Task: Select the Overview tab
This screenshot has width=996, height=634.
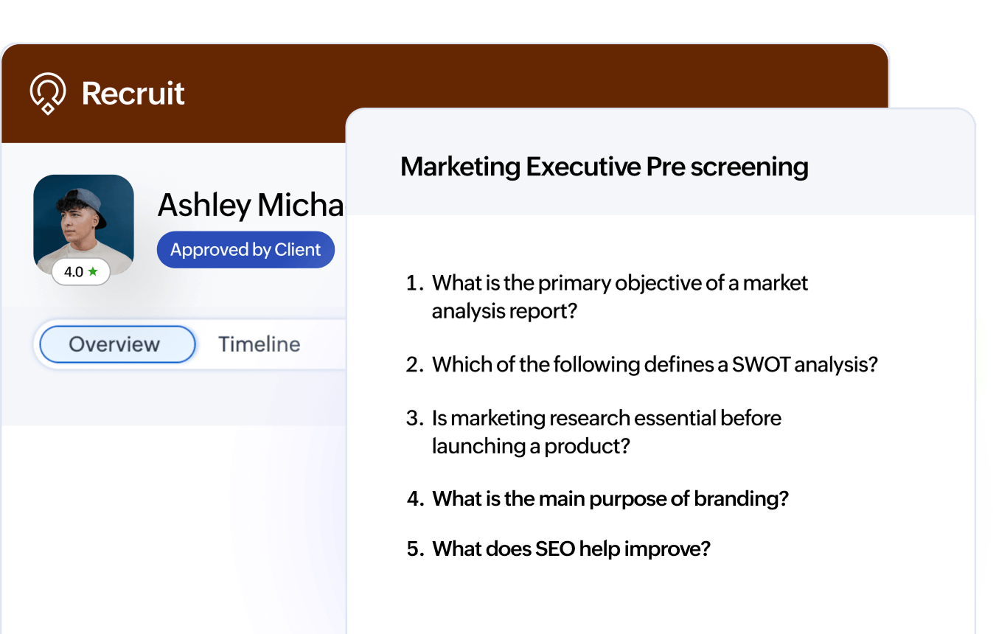Action: 115,344
